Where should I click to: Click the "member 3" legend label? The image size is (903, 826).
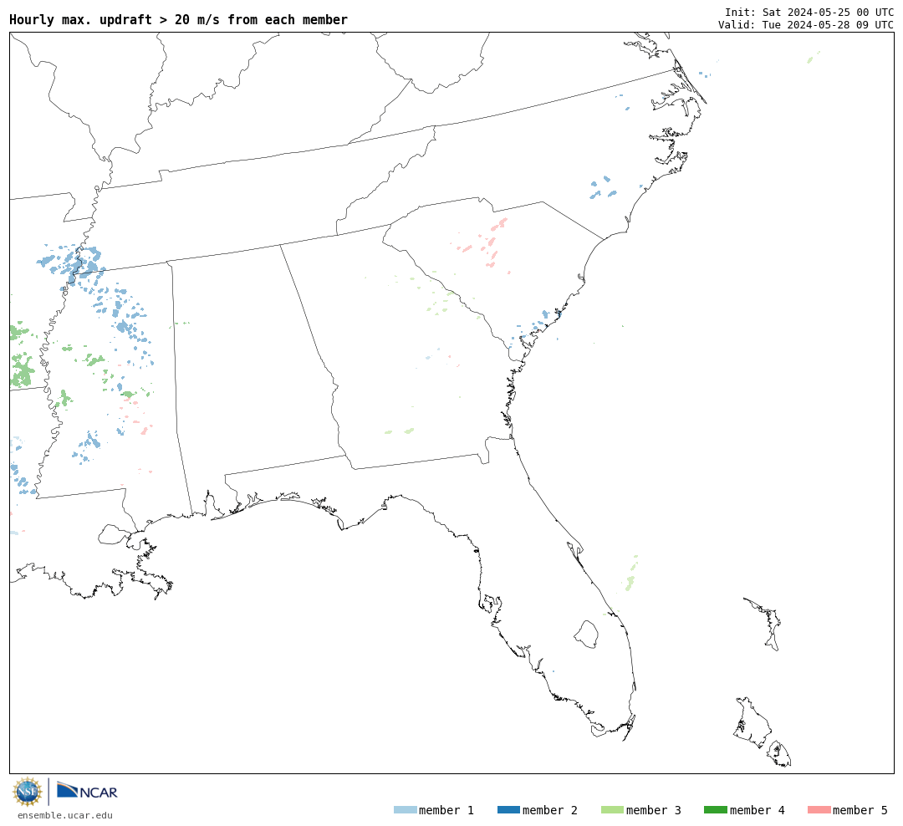(654, 810)
